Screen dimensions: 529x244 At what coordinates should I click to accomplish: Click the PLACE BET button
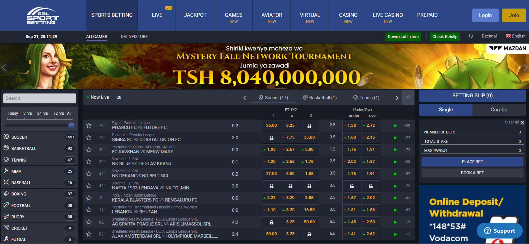tap(472, 162)
